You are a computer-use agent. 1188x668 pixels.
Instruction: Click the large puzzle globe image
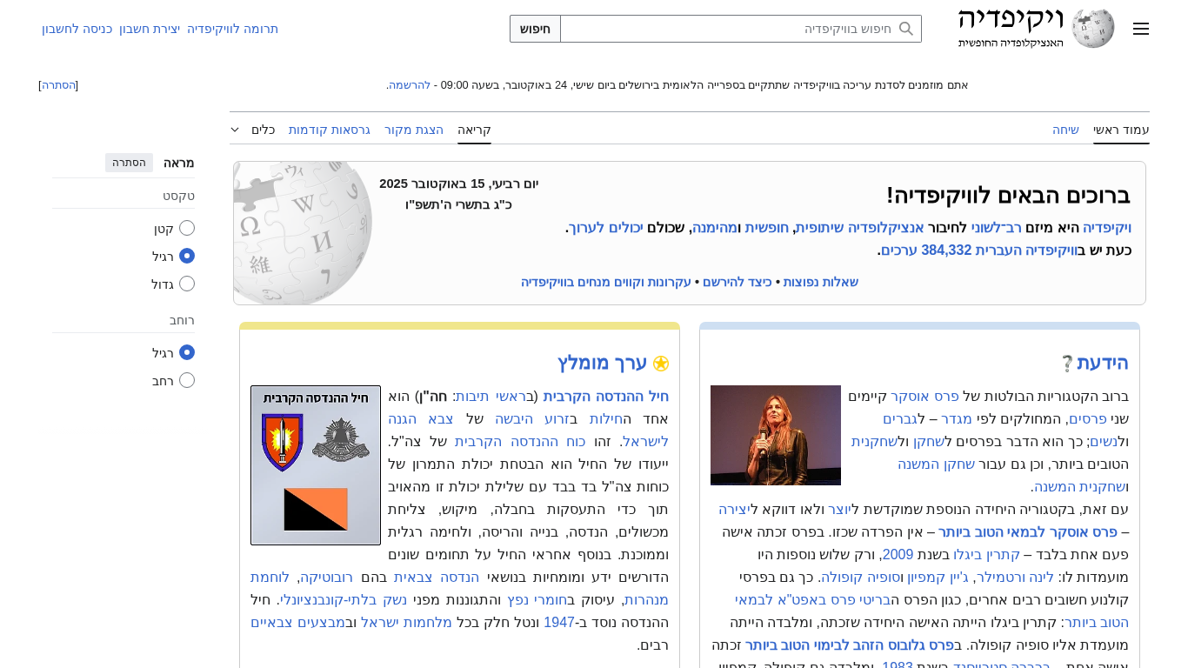pyautogui.click(x=303, y=233)
